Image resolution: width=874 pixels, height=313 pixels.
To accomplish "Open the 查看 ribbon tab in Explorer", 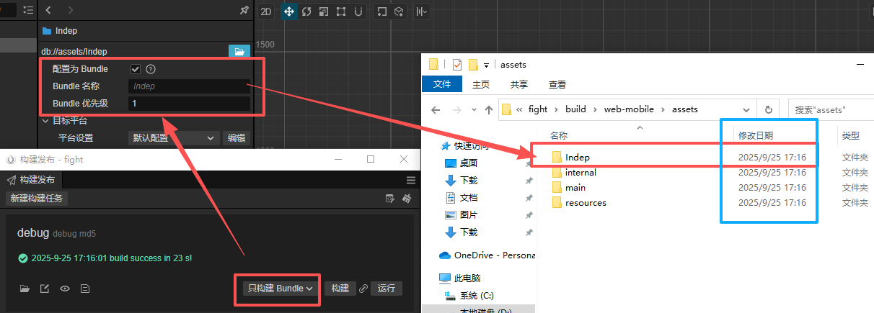I will (557, 84).
